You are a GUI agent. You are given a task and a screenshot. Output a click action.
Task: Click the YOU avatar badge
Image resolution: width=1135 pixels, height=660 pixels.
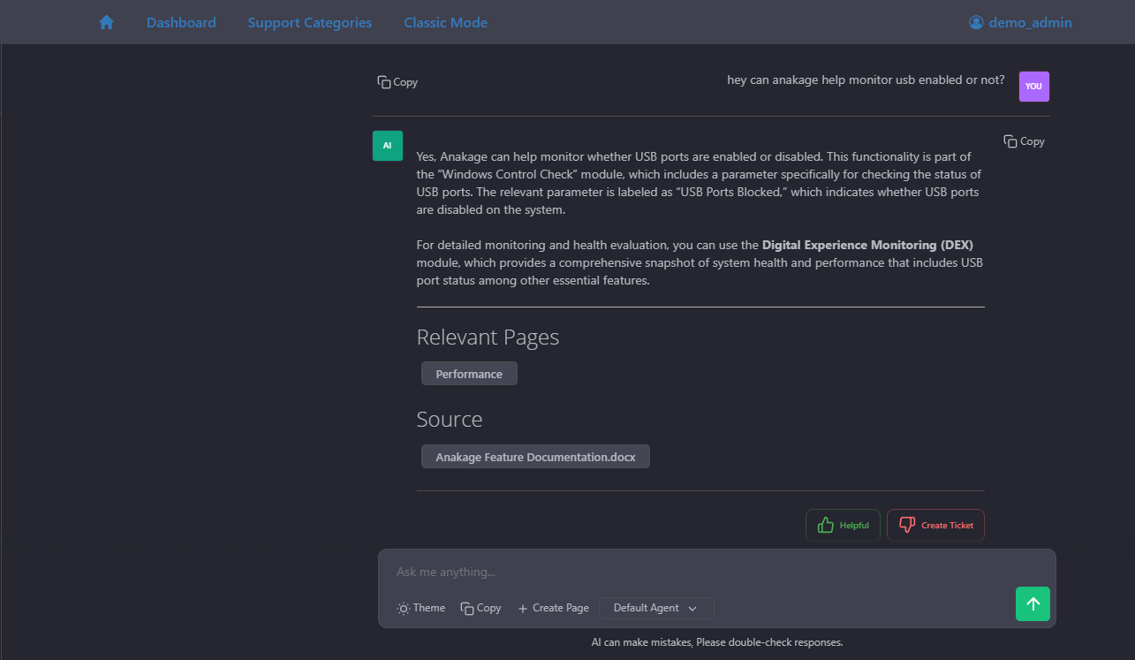(x=1033, y=87)
